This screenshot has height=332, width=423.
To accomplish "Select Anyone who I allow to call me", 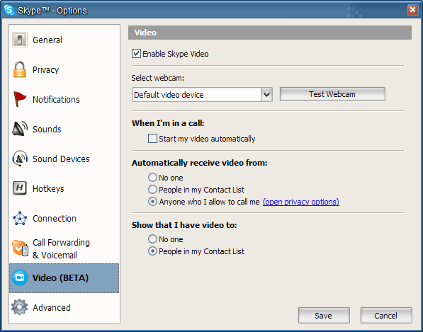I will (x=152, y=202).
